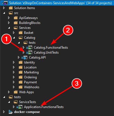
Task: Select the Webhooks folder
Action: tap(32, 87)
